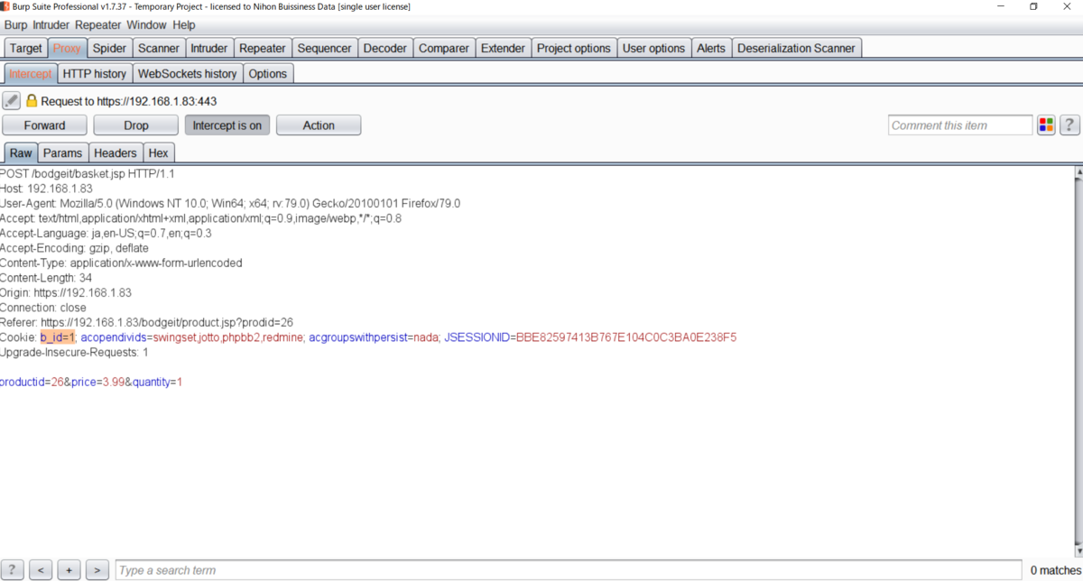Switch to the Sequencer tab
The width and height of the screenshot is (1083, 581).
point(325,48)
